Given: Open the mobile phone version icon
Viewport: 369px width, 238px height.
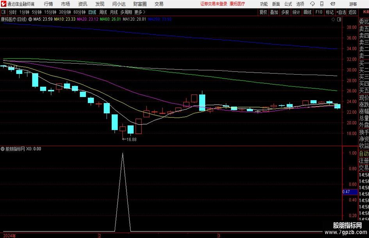Looking at the screenshot, I should pos(322,4).
